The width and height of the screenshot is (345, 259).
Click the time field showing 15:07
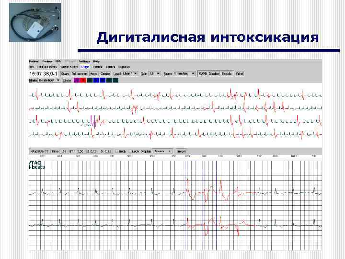pyautogui.click(x=44, y=73)
